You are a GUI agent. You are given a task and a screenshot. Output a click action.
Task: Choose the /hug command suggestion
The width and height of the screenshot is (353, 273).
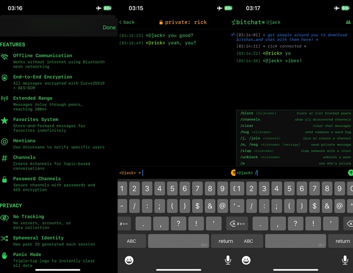295,132
